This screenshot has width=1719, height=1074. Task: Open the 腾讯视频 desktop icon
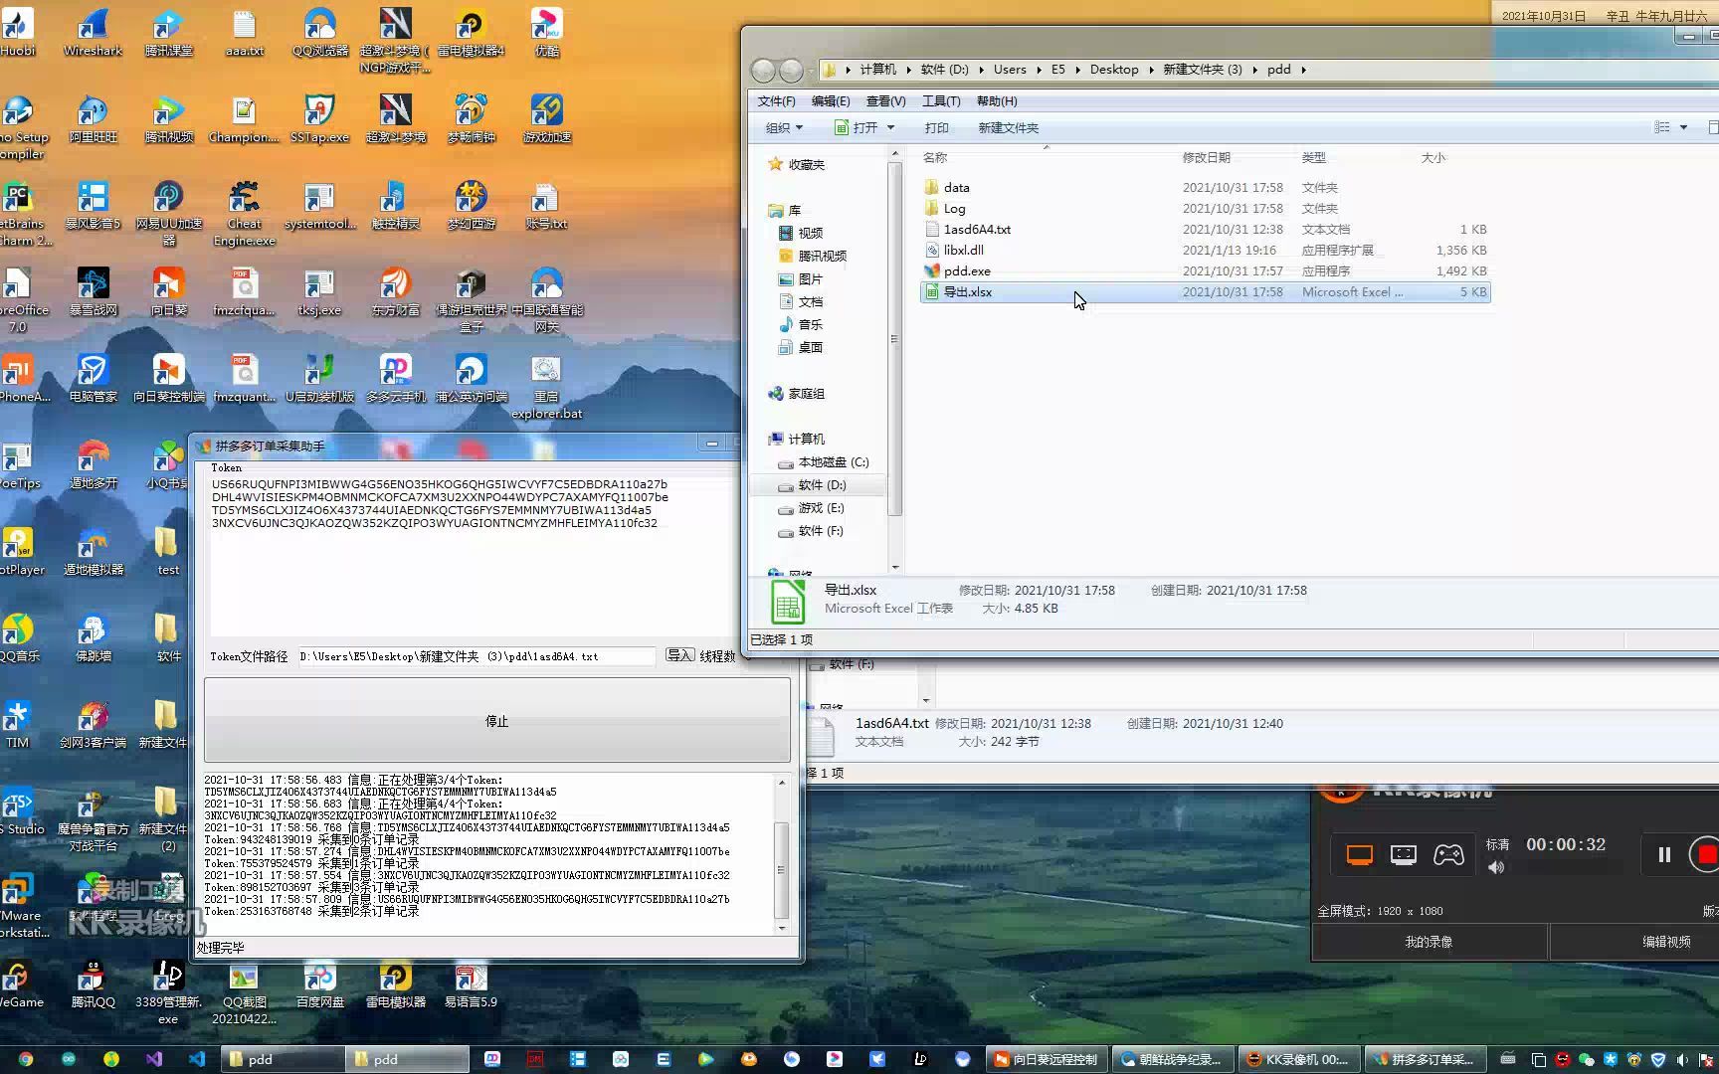168,119
